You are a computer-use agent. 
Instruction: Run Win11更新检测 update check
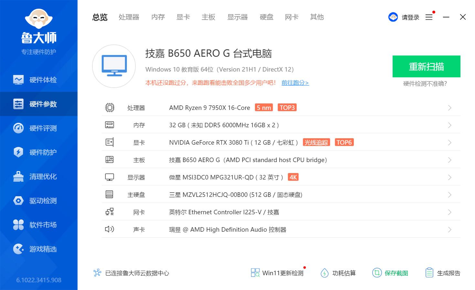click(277, 273)
